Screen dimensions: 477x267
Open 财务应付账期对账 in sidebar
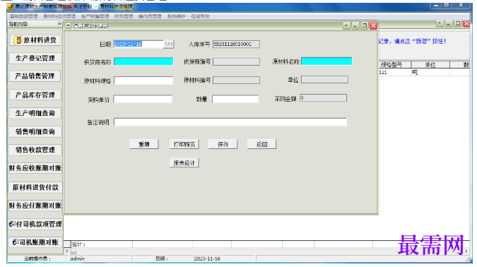pos(35,206)
